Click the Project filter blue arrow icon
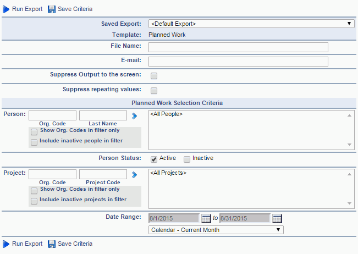The image size is (358, 254). point(134,175)
